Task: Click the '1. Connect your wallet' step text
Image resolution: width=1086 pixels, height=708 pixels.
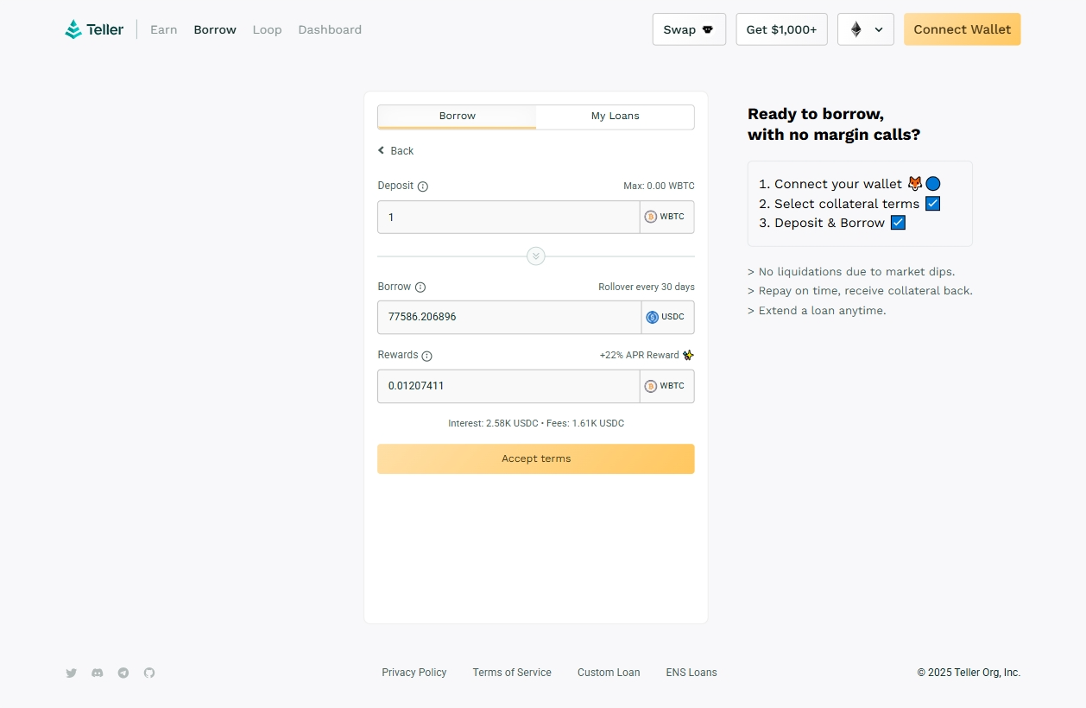Action: (x=830, y=184)
